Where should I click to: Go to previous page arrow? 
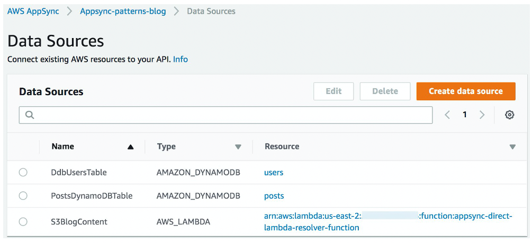tap(447, 115)
